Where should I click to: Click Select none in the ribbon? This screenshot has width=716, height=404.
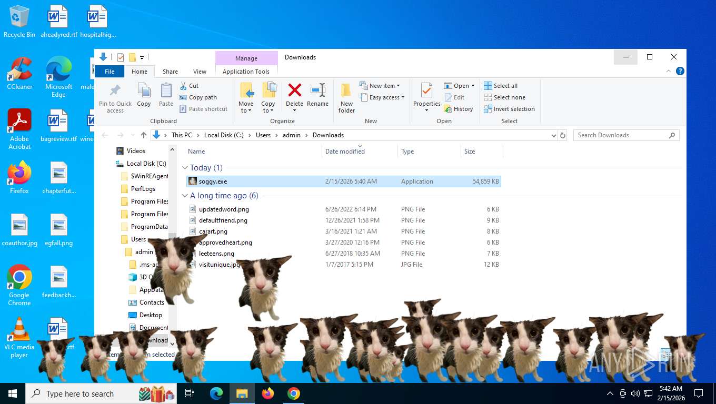(504, 97)
